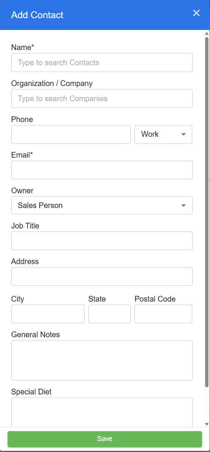Open the phone type Work dropdown
210x452 pixels.
point(163,135)
